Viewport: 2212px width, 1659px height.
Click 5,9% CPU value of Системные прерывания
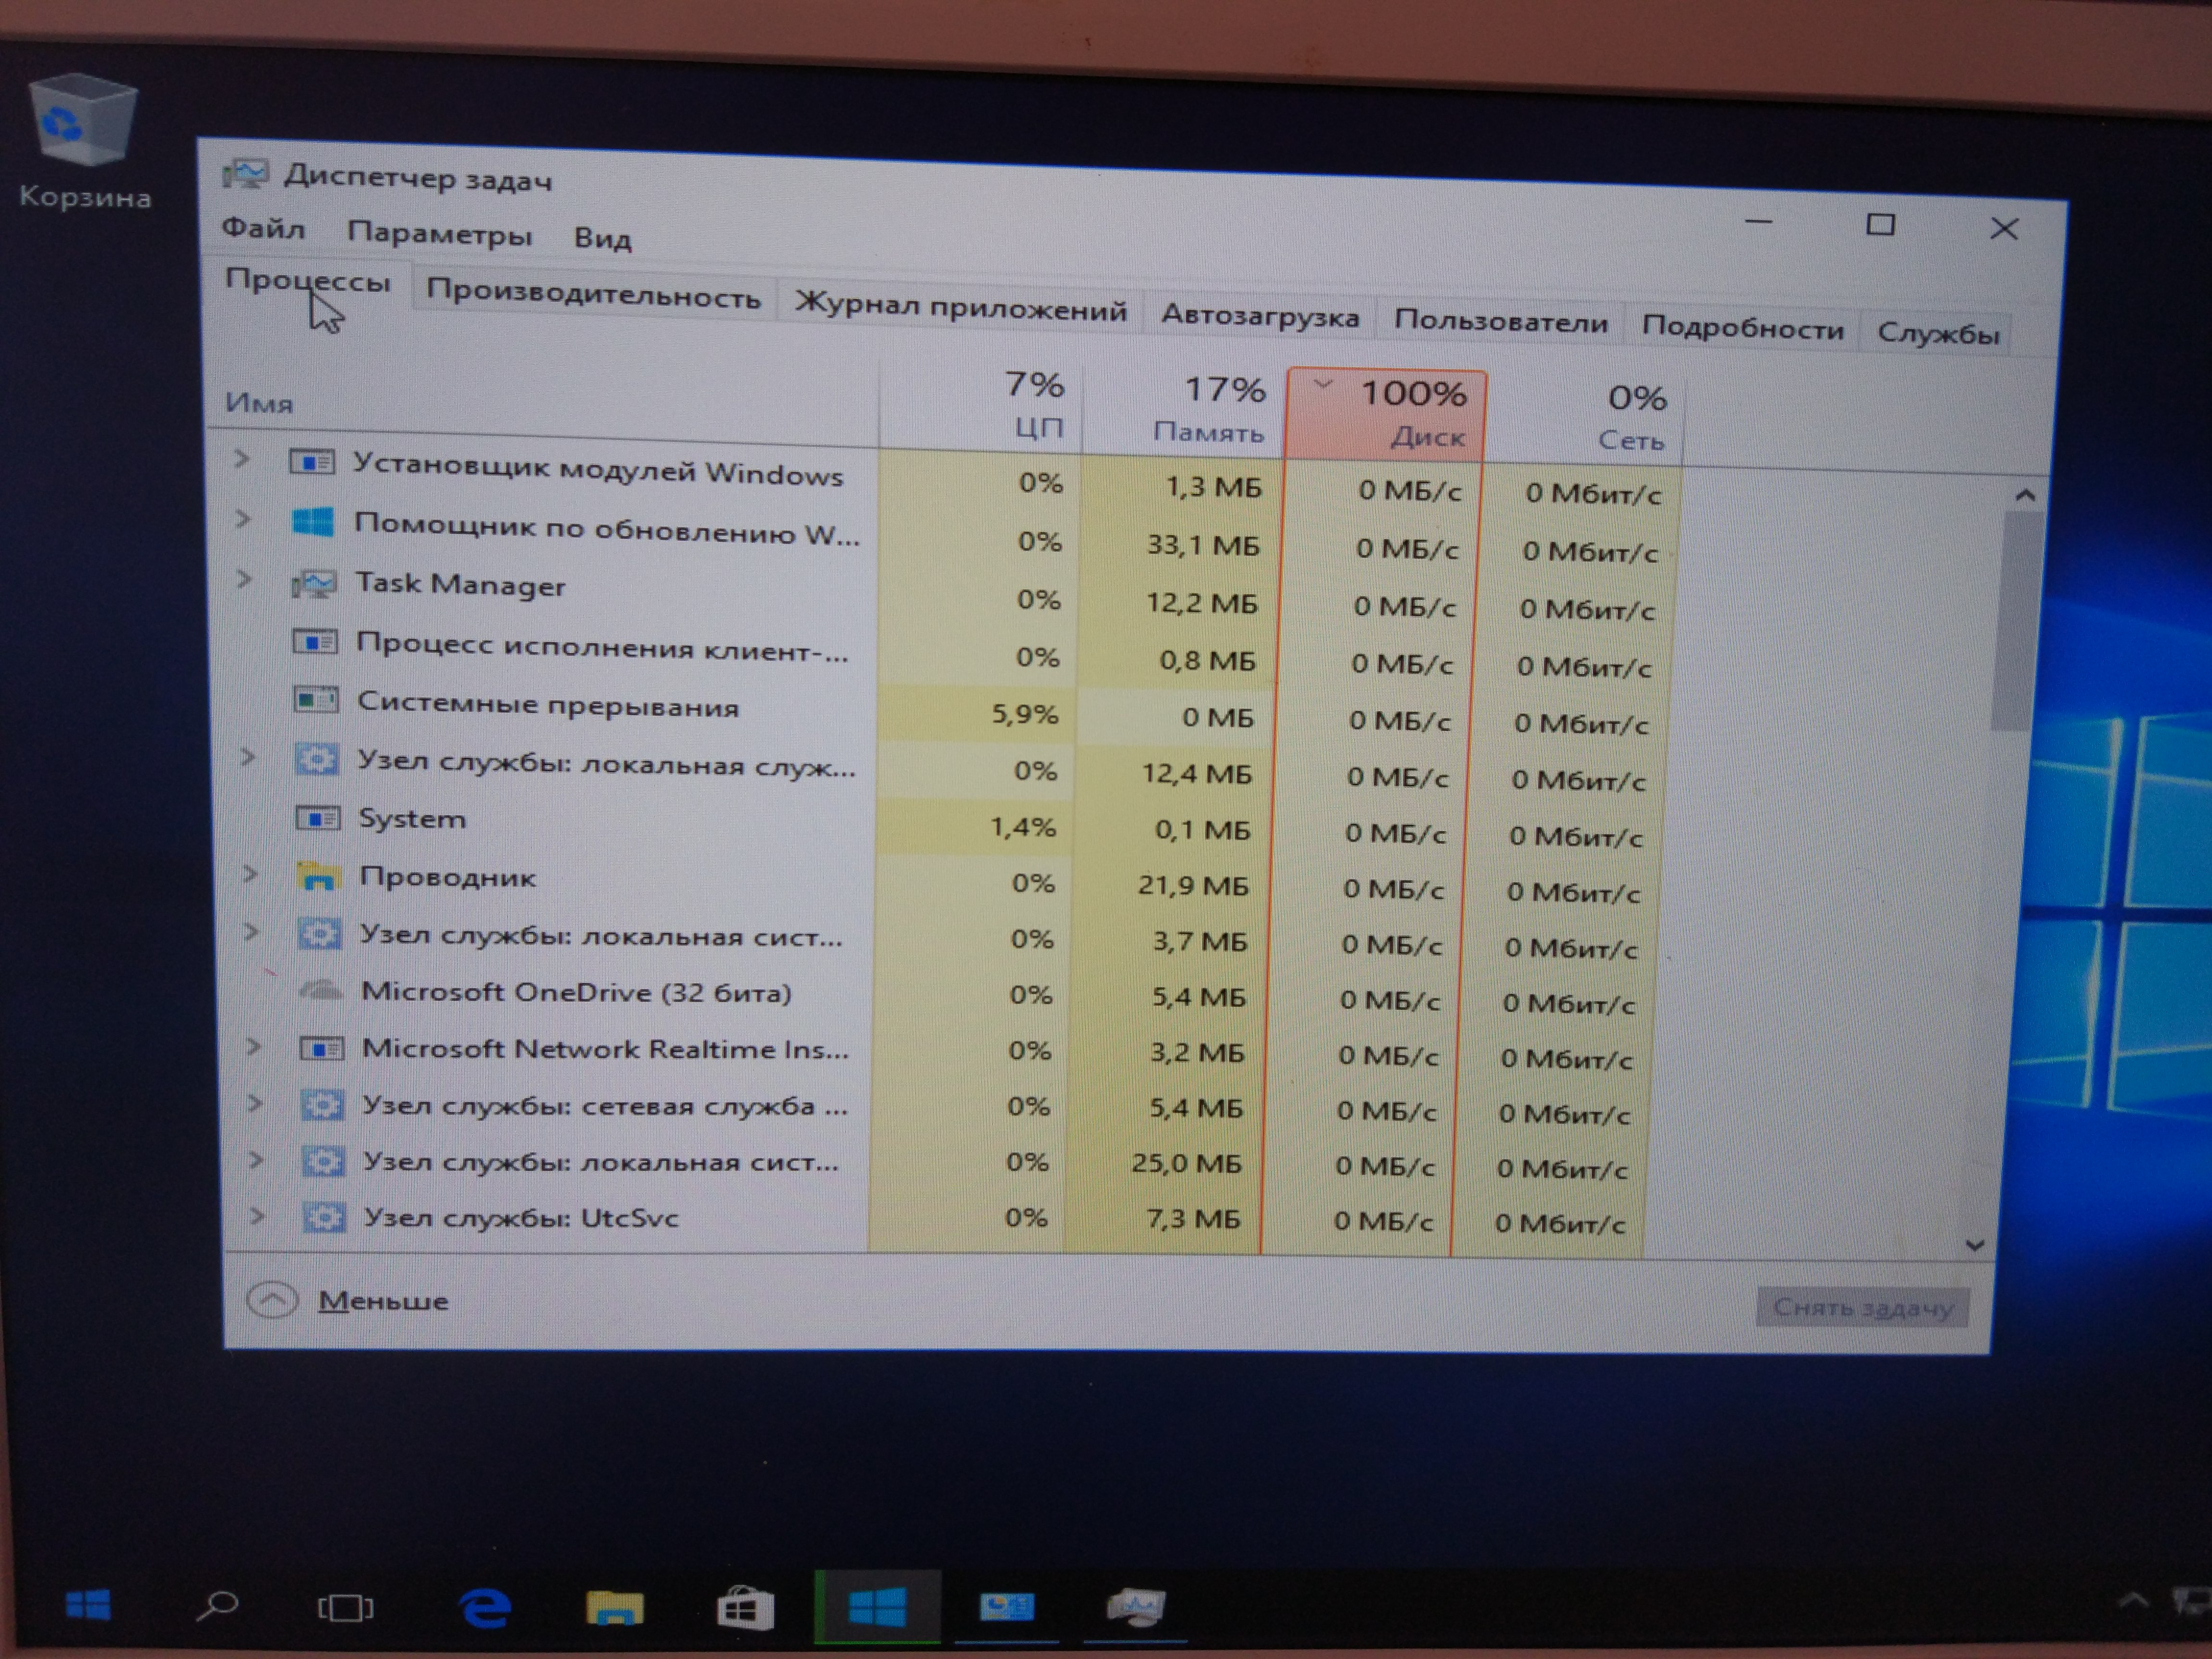tap(1024, 714)
